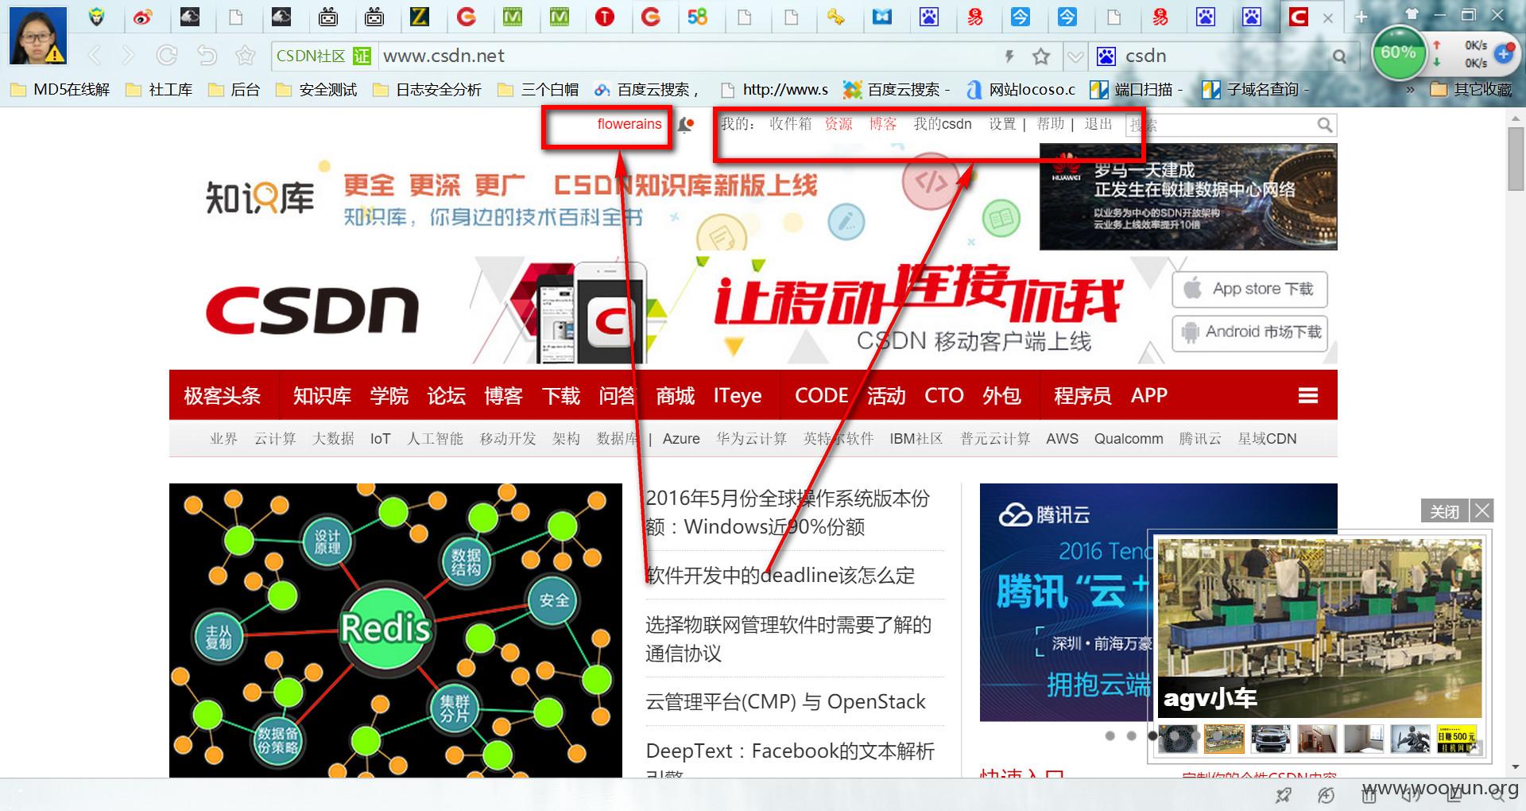Viewport: 1526px width, 811px height.
Task: Open the 论坛 navigation item
Action: (447, 395)
